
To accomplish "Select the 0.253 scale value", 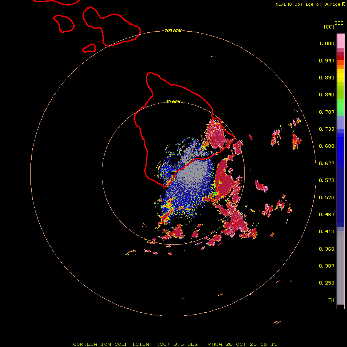I will pyautogui.click(x=327, y=283).
